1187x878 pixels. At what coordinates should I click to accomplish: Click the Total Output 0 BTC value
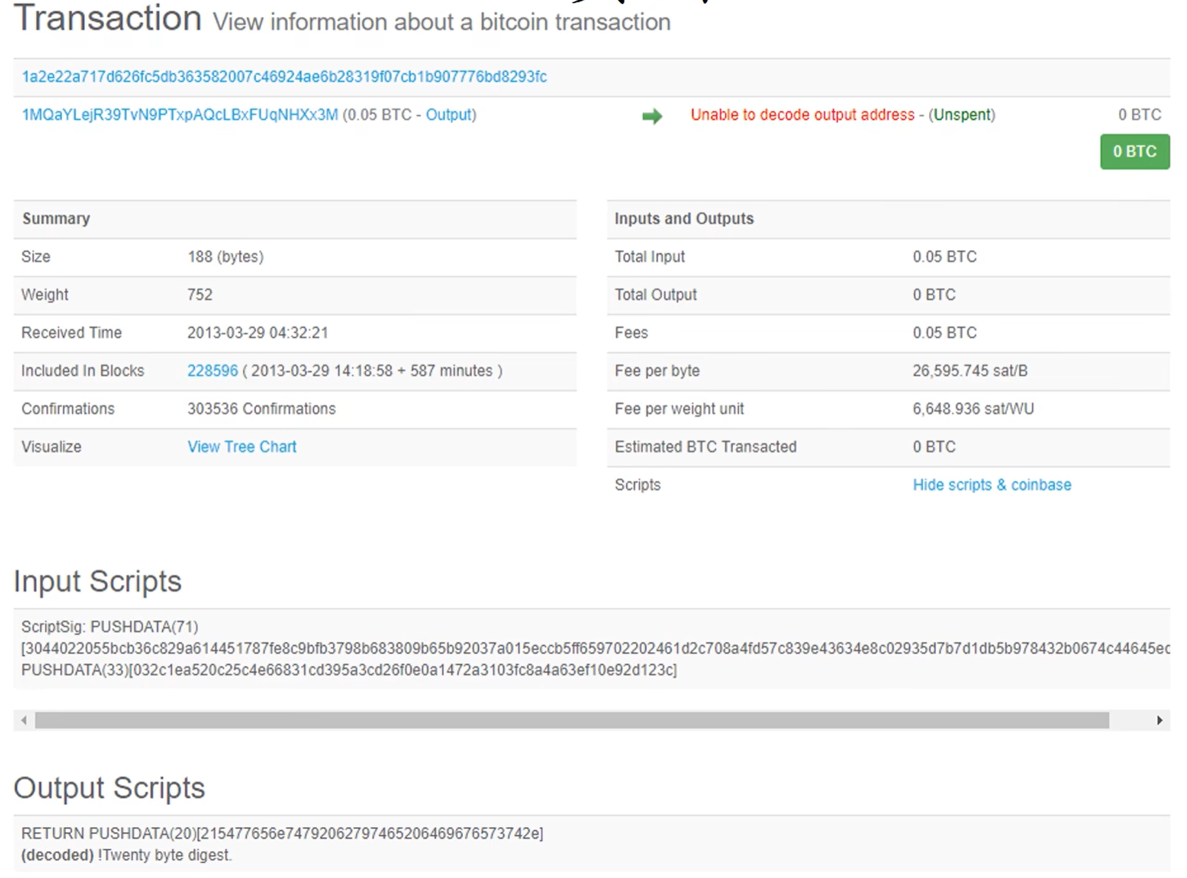pos(934,294)
